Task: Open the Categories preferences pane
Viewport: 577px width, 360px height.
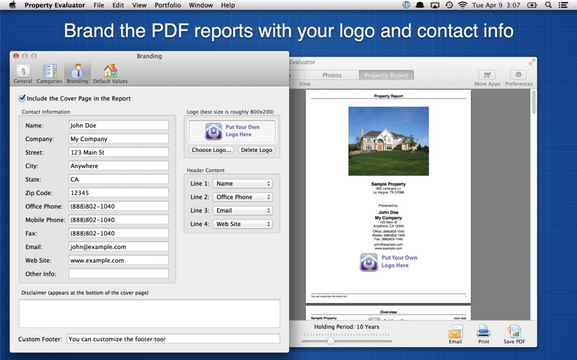Action: (x=49, y=74)
